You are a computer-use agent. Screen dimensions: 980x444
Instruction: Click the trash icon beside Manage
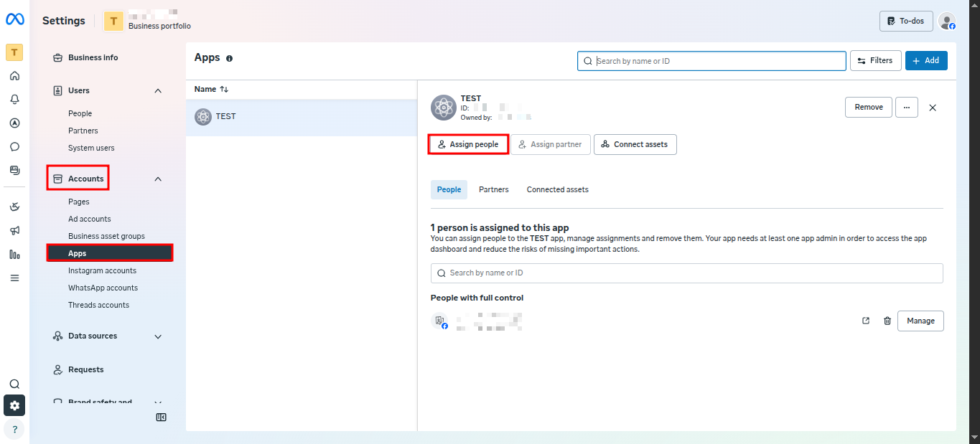pos(887,321)
